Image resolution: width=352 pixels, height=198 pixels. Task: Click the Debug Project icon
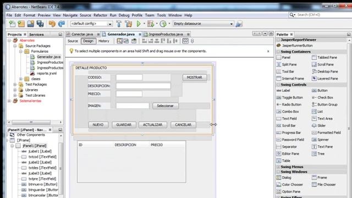(x=151, y=24)
